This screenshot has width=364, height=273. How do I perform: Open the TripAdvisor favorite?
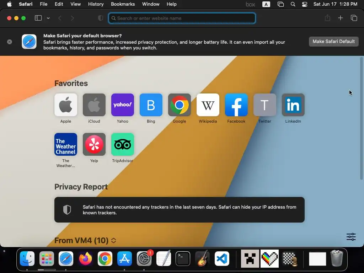123,144
